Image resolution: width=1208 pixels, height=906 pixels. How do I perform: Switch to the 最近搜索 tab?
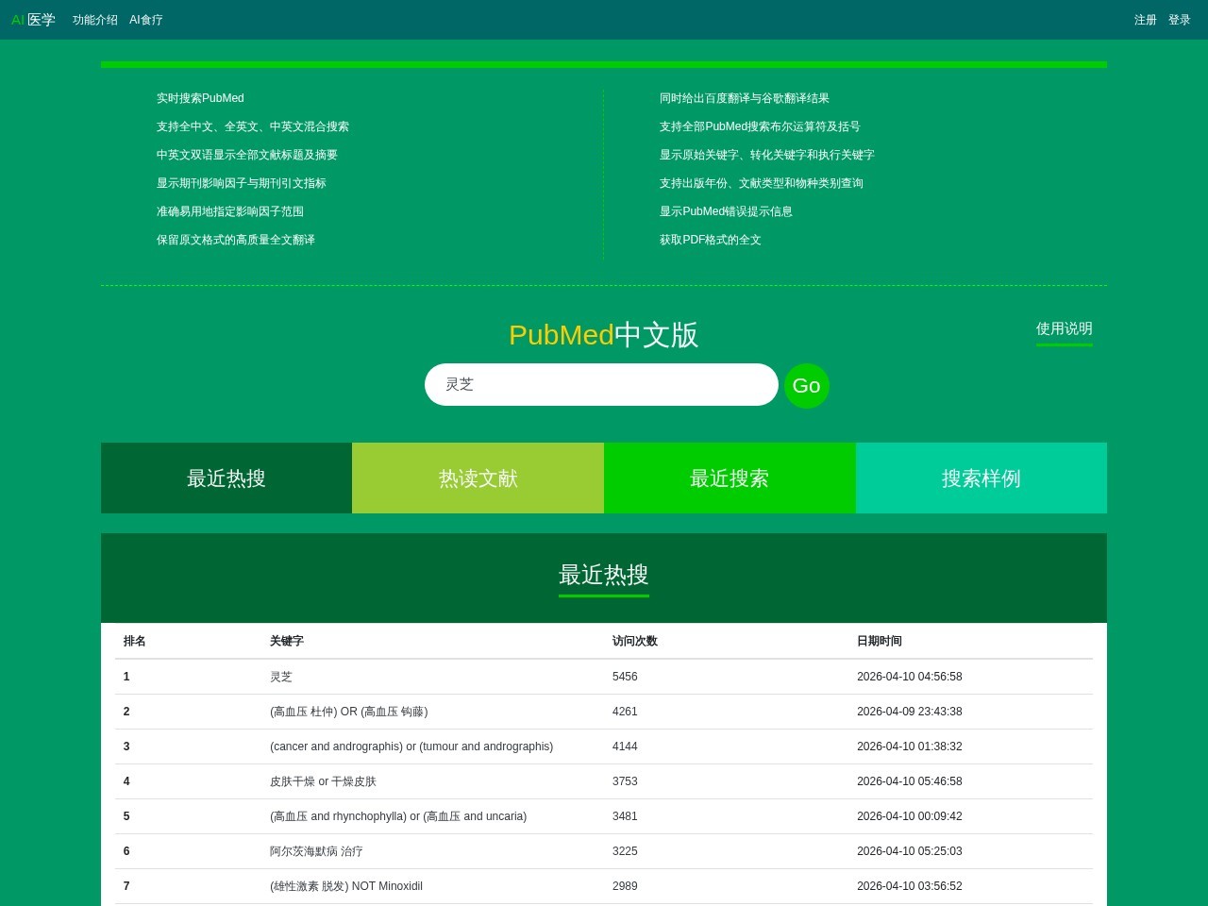729,478
